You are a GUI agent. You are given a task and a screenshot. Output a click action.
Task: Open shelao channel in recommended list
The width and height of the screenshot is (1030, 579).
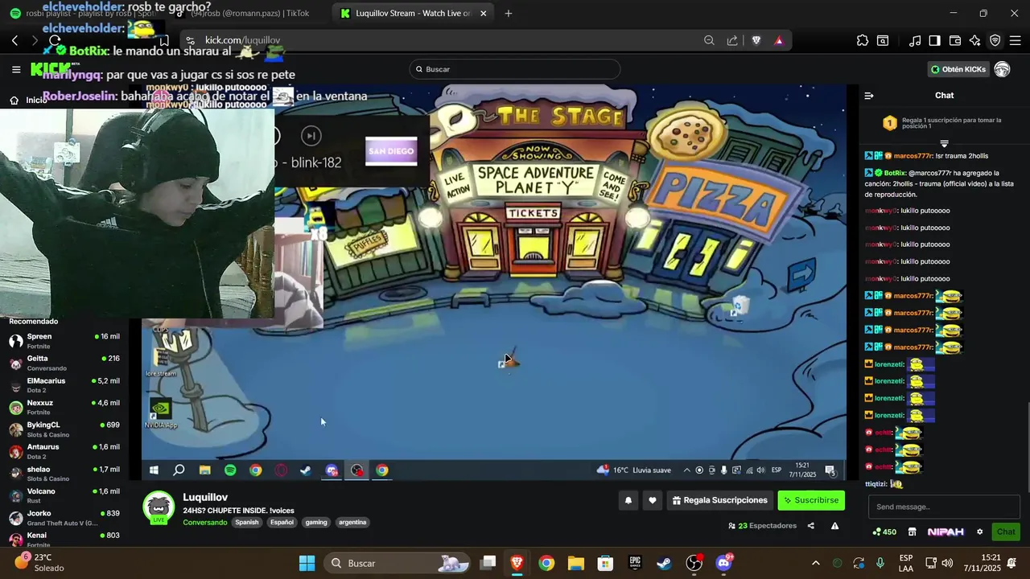(64, 474)
